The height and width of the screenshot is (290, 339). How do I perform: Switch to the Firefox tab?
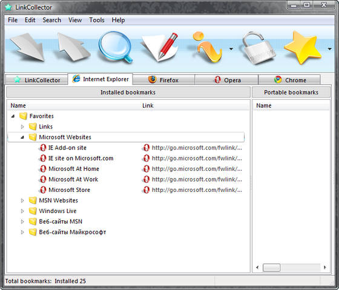(x=163, y=80)
